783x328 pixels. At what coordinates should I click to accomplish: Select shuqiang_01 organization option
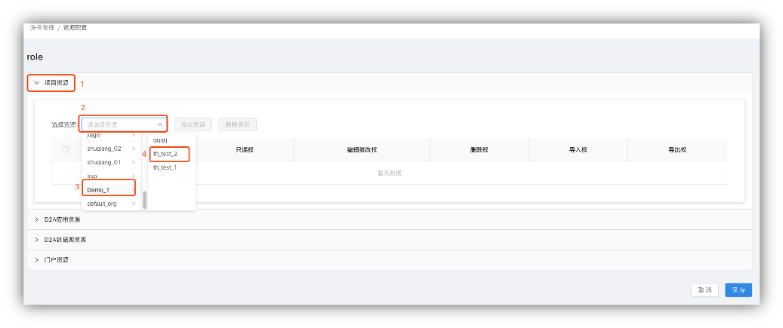pos(104,162)
